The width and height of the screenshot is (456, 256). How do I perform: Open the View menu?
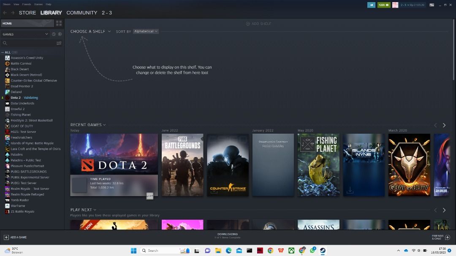pos(16,4)
